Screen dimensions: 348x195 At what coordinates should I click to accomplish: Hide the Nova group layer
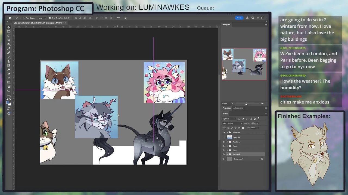click(x=223, y=150)
